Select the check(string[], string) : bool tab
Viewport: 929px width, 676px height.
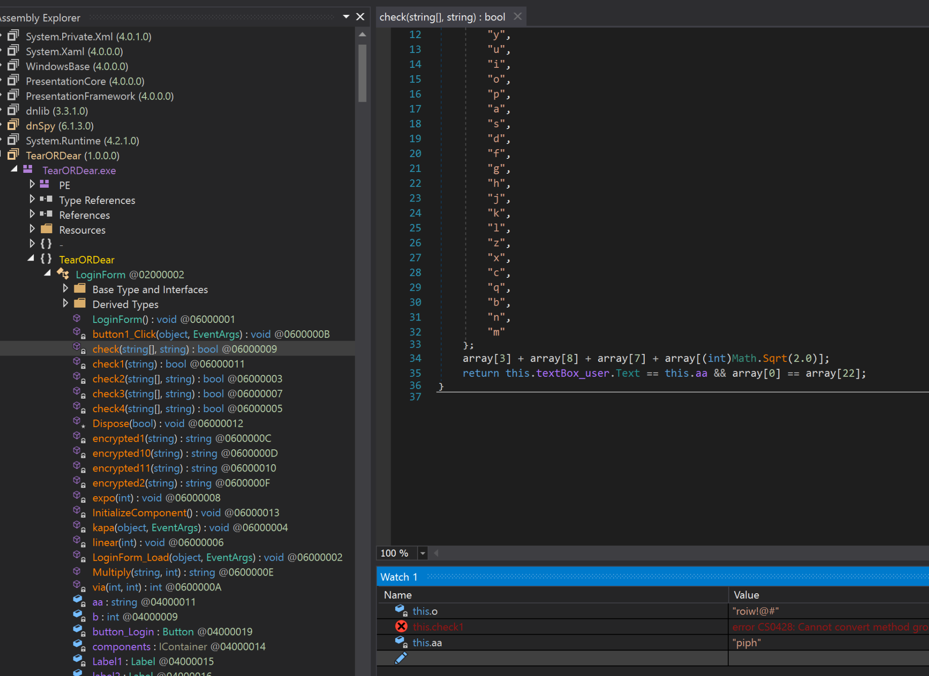(442, 17)
